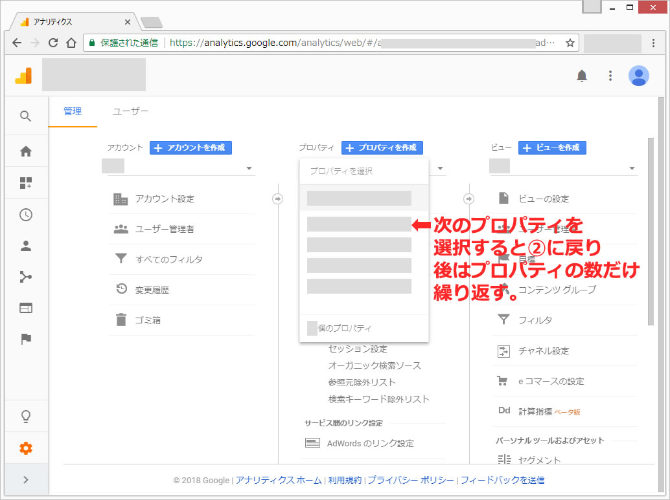Viewport: 670px width, 500px height.
Task: Open the view selector dropdown
Action: (564, 168)
